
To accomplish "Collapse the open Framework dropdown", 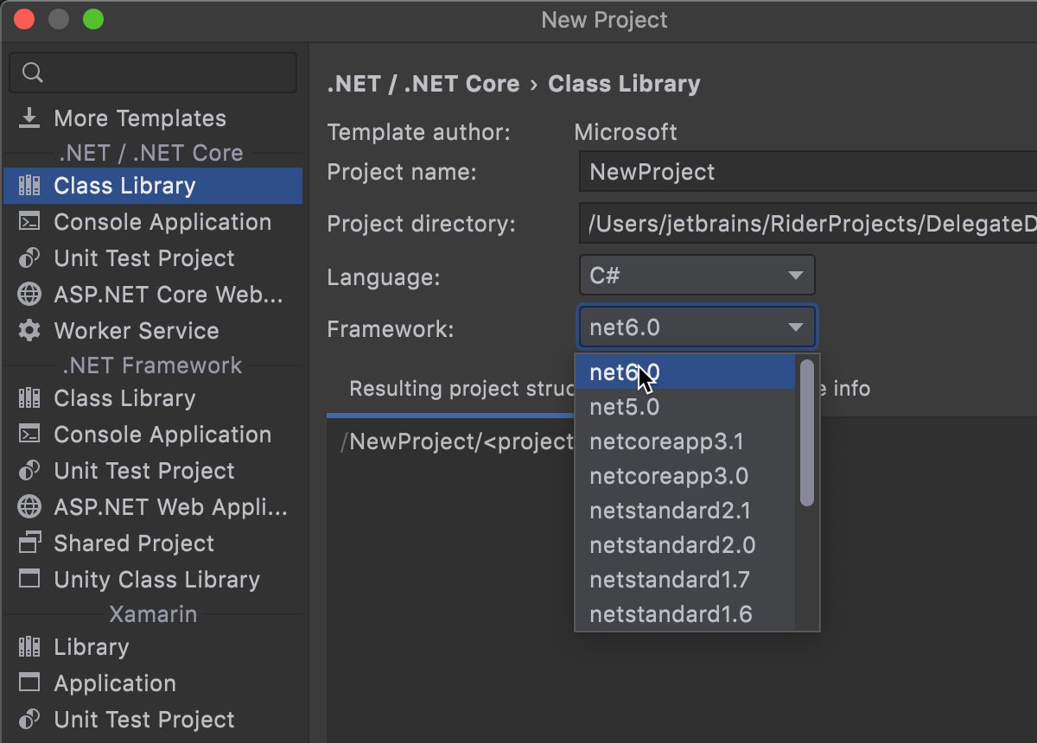I will pos(794,327).
